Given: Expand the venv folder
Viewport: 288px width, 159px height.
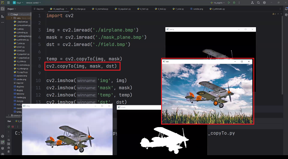Looking at the screenshot, I should pyautogui.click(x=12, y=18).
